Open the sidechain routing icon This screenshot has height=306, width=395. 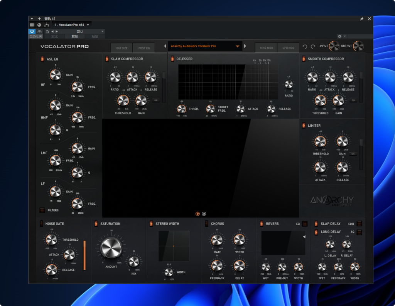coord(47,25)
